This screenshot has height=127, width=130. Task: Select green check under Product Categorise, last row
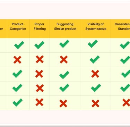(x=18, y=102)
